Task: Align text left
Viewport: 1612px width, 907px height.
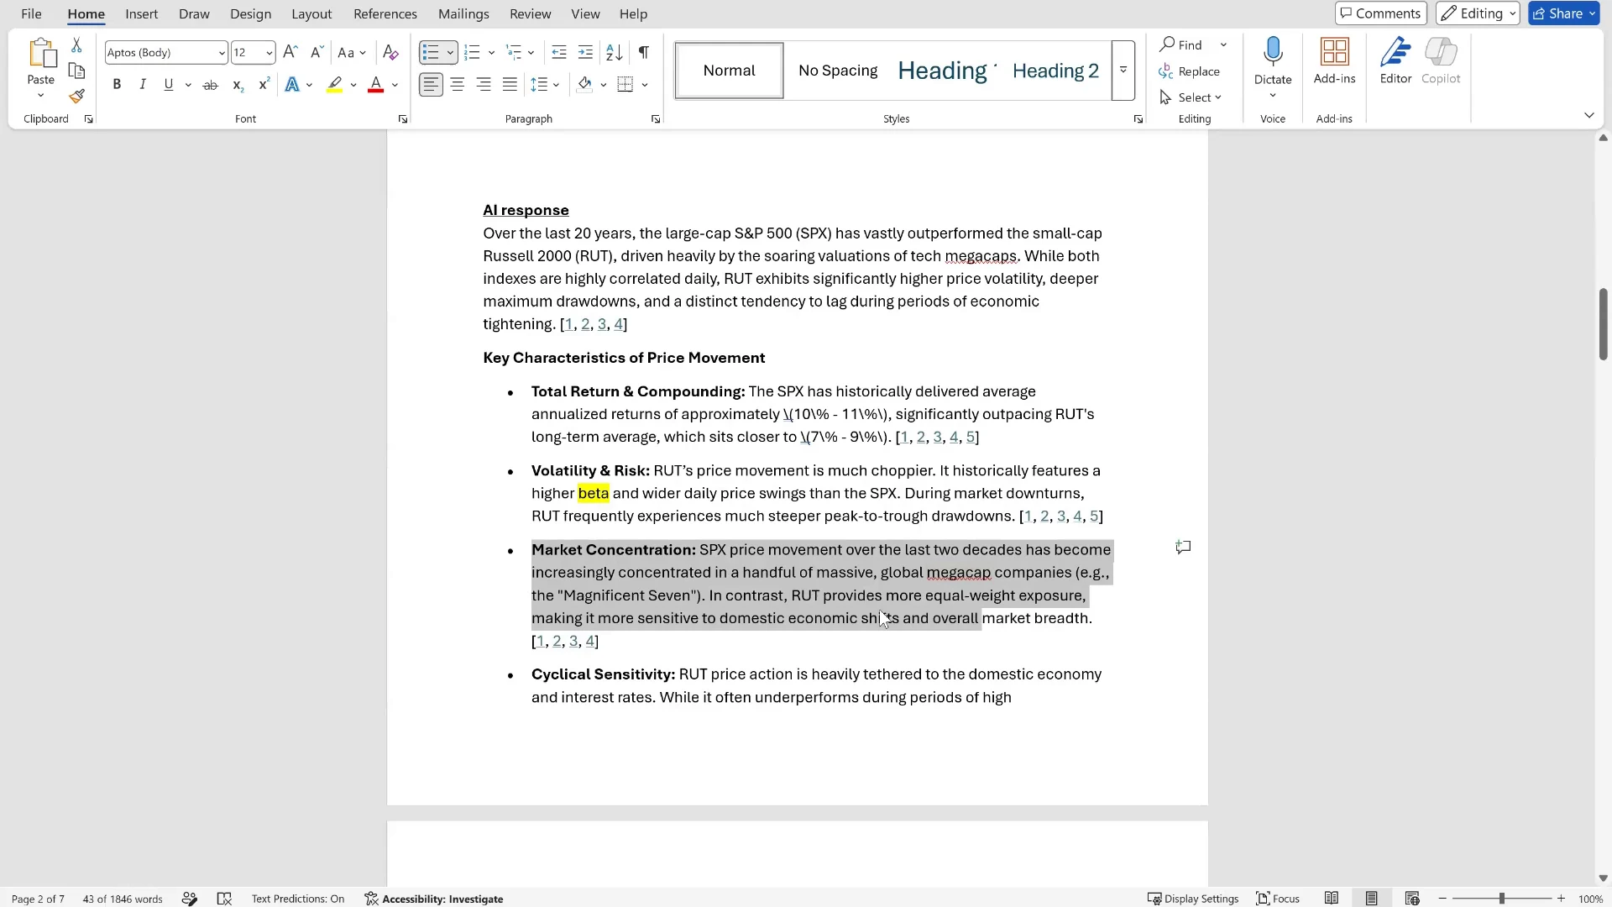Action: (431, 85)
